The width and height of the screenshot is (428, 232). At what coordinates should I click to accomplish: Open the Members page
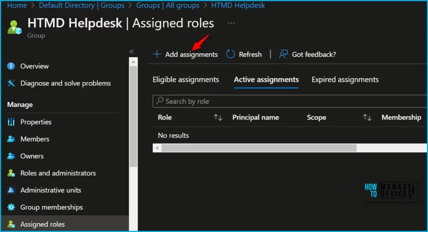click(35, 139)
